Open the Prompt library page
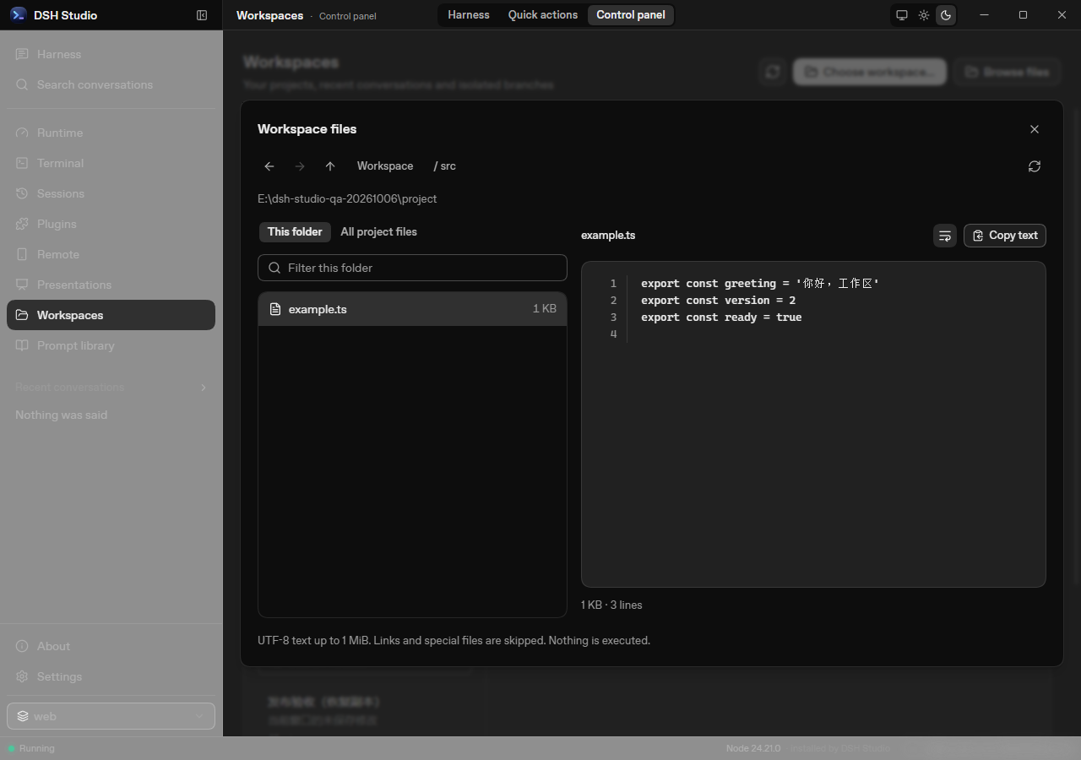The height and width of the screenshot is (760, 1081). (x=111, y=345)
